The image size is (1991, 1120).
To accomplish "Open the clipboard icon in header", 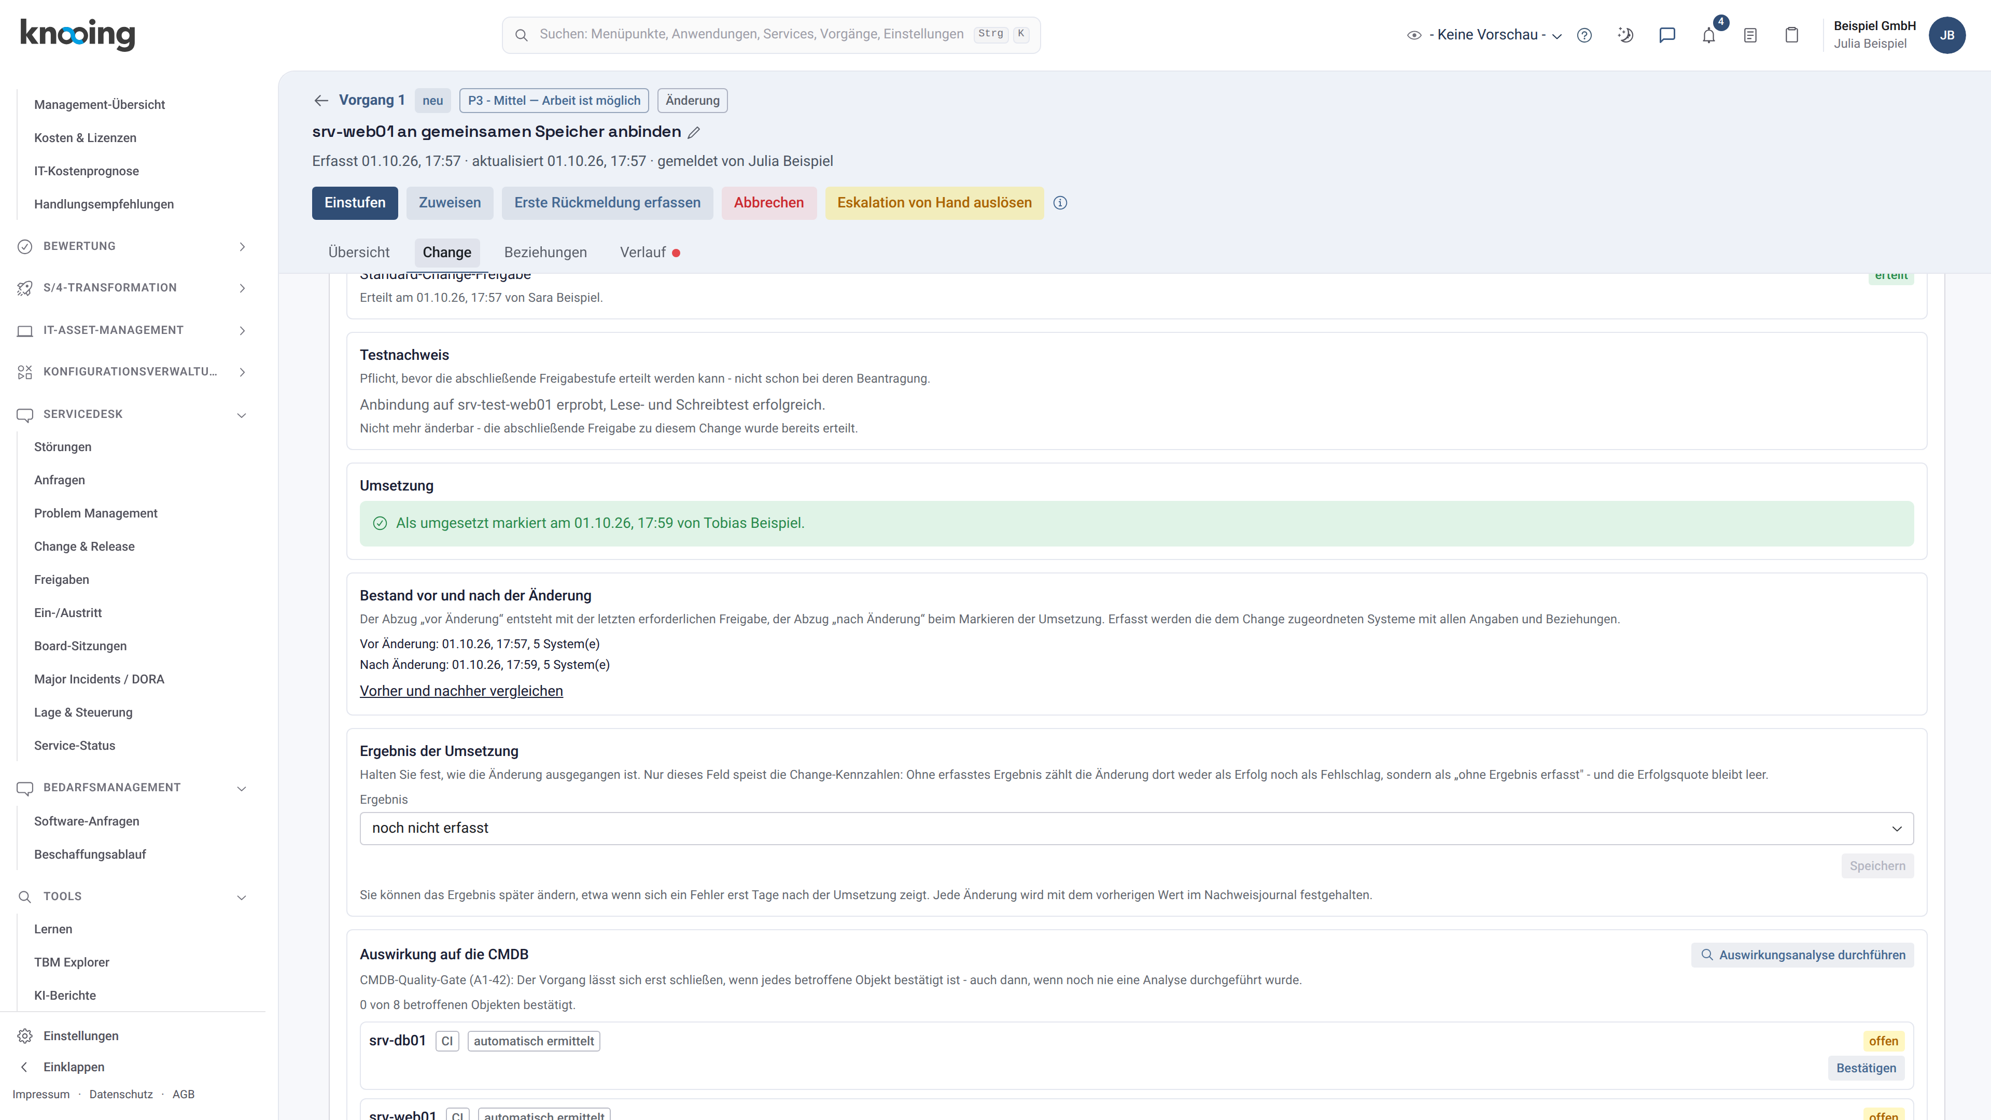I will tap(1791, 35).
